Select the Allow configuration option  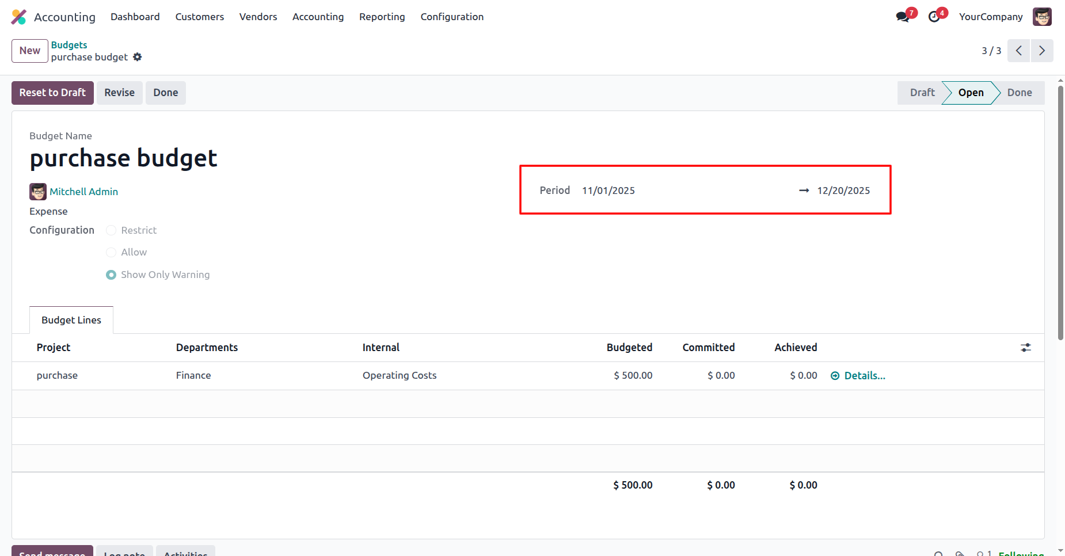point(111,253)
